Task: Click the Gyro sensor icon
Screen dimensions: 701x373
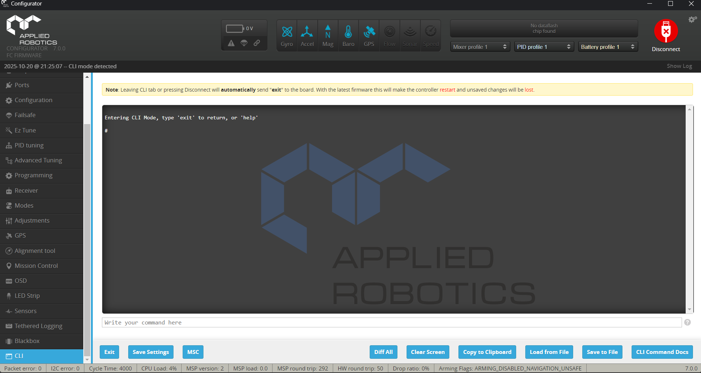Action: click(287, 32)
